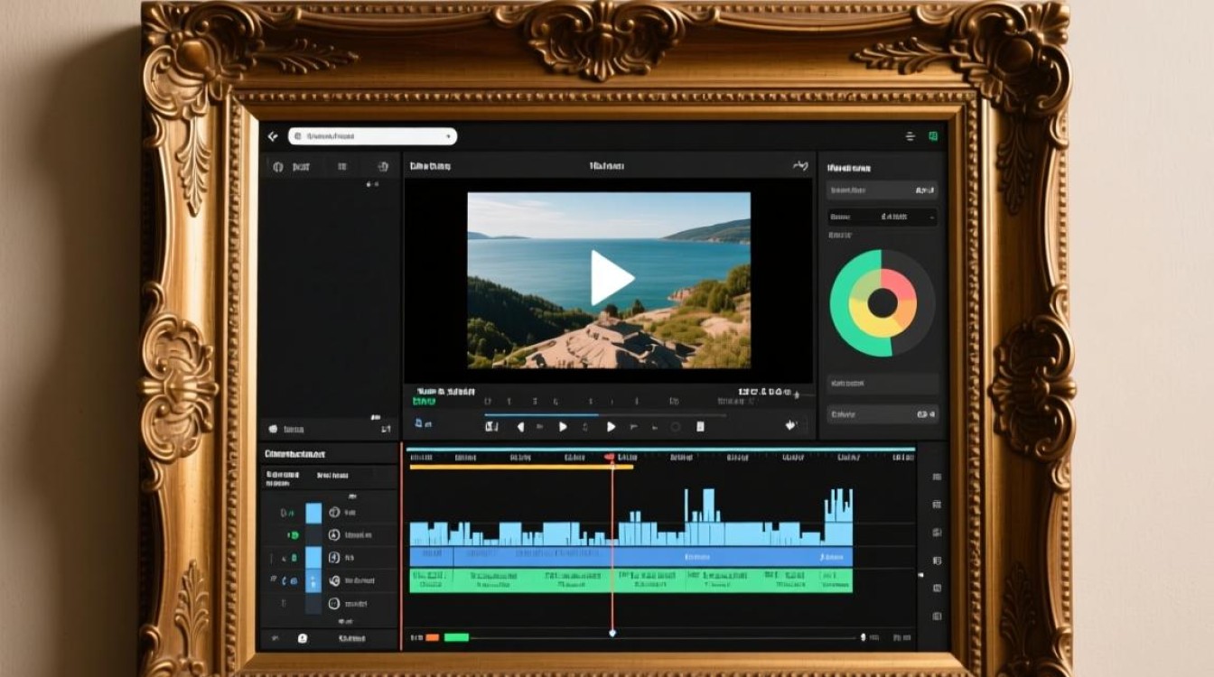Click the first value field in the right panel
The width and height of the screenshot is (1214, 677).
(882, 190)
